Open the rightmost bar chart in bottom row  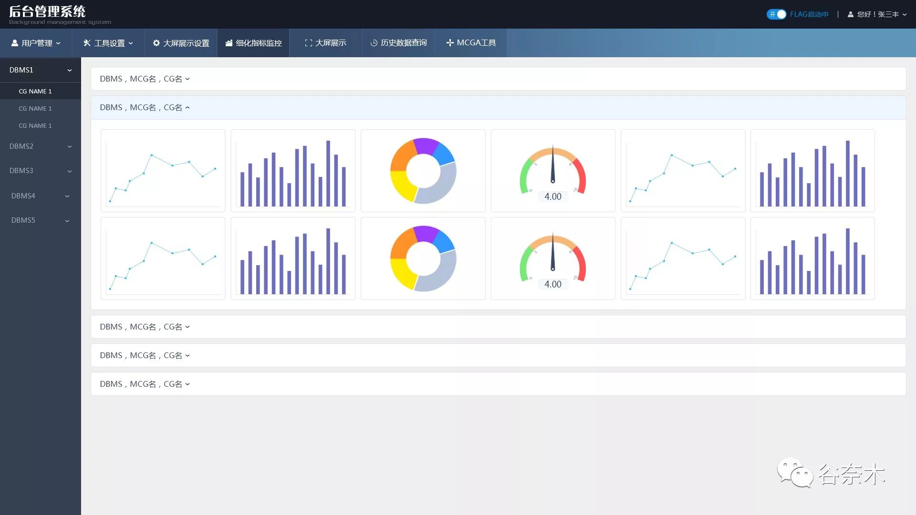coord(812,258)
